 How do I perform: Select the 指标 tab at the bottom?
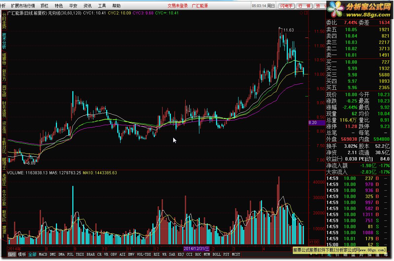[12, 254]
